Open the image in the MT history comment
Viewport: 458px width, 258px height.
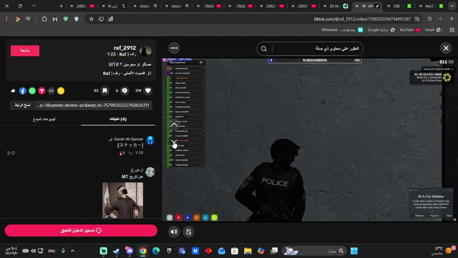123,200
